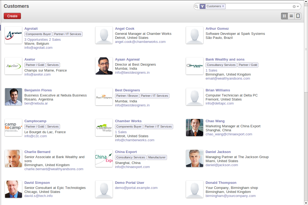This screenshot has width=308, height=205.
Task: Click email info@c2c.com
Action: 36,136
